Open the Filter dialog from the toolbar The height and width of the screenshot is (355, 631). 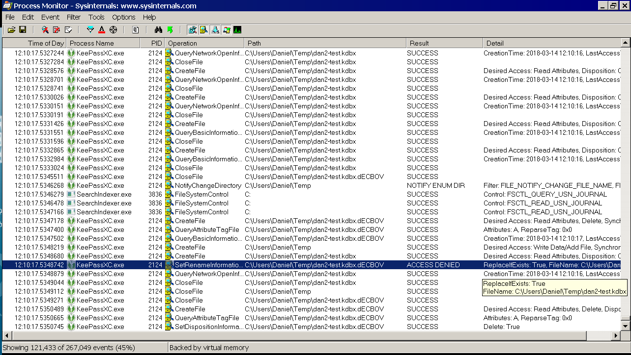(x=90, y=29)
